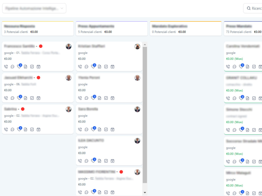Open chat on Ylenia Pieroni's card
The image size is (262, 196).
(x=86, y=98)
